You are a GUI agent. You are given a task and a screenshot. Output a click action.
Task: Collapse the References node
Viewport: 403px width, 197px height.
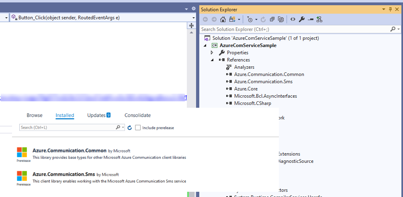point(212,60)
